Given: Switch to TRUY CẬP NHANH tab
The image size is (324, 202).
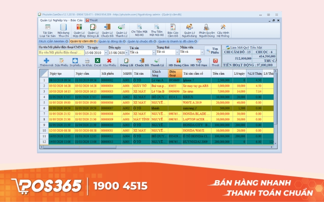Looking at the screenshot, I should [53, 41].
